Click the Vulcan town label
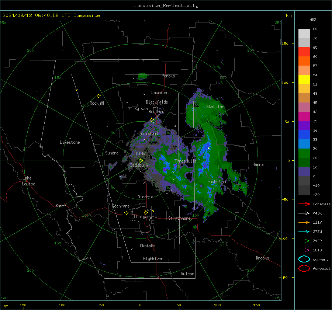The height and width of the screenshot is (310, 332). click(188, 274)
